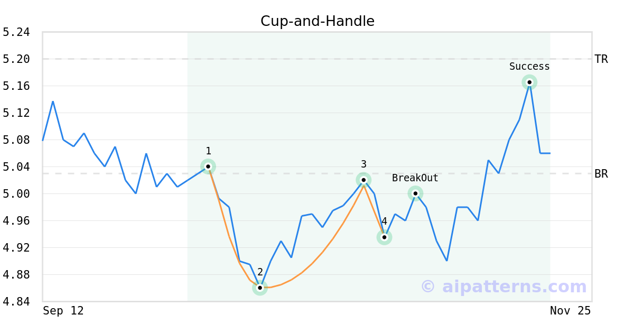The image size is (634, 333).
Task: Click the Nov 25 end date label
Action: [x=570, y=311]
